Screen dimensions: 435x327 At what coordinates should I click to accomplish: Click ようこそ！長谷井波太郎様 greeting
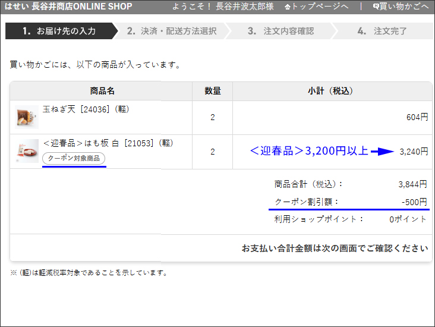click(223, 7)
